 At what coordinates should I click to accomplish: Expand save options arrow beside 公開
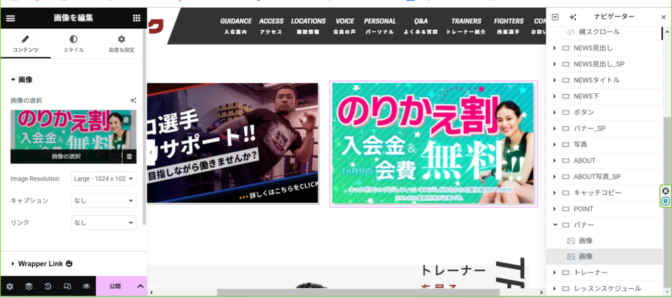tap(140, 286)
